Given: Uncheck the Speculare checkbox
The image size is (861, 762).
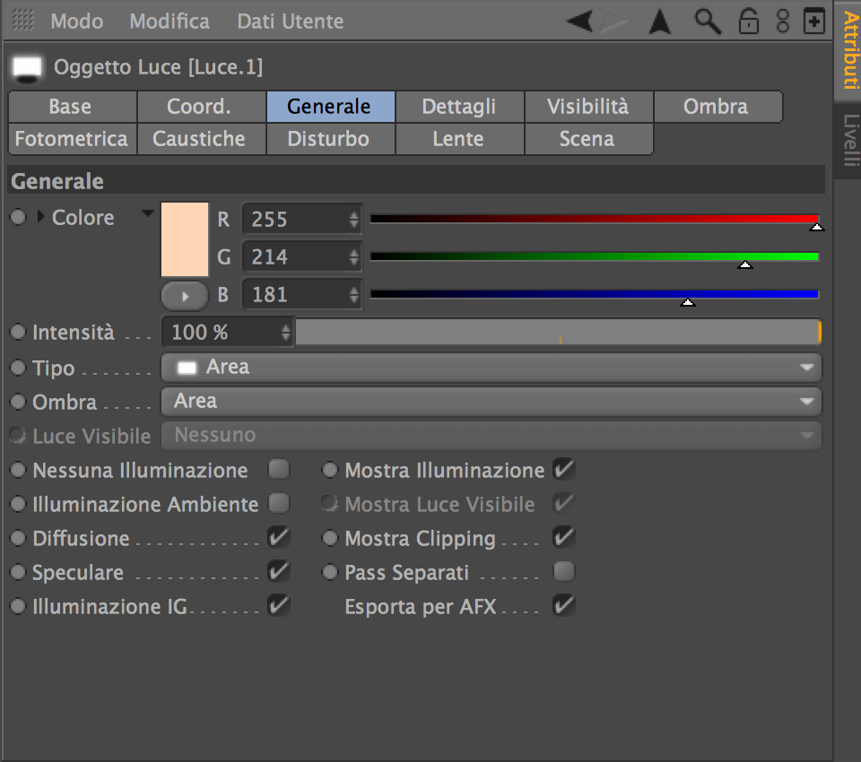Looking at the screenshot, I should point(279,572).
